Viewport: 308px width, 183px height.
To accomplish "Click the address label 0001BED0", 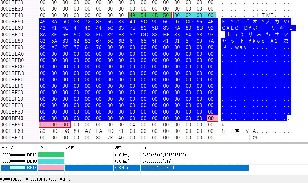I will click(x=12, y=73).
